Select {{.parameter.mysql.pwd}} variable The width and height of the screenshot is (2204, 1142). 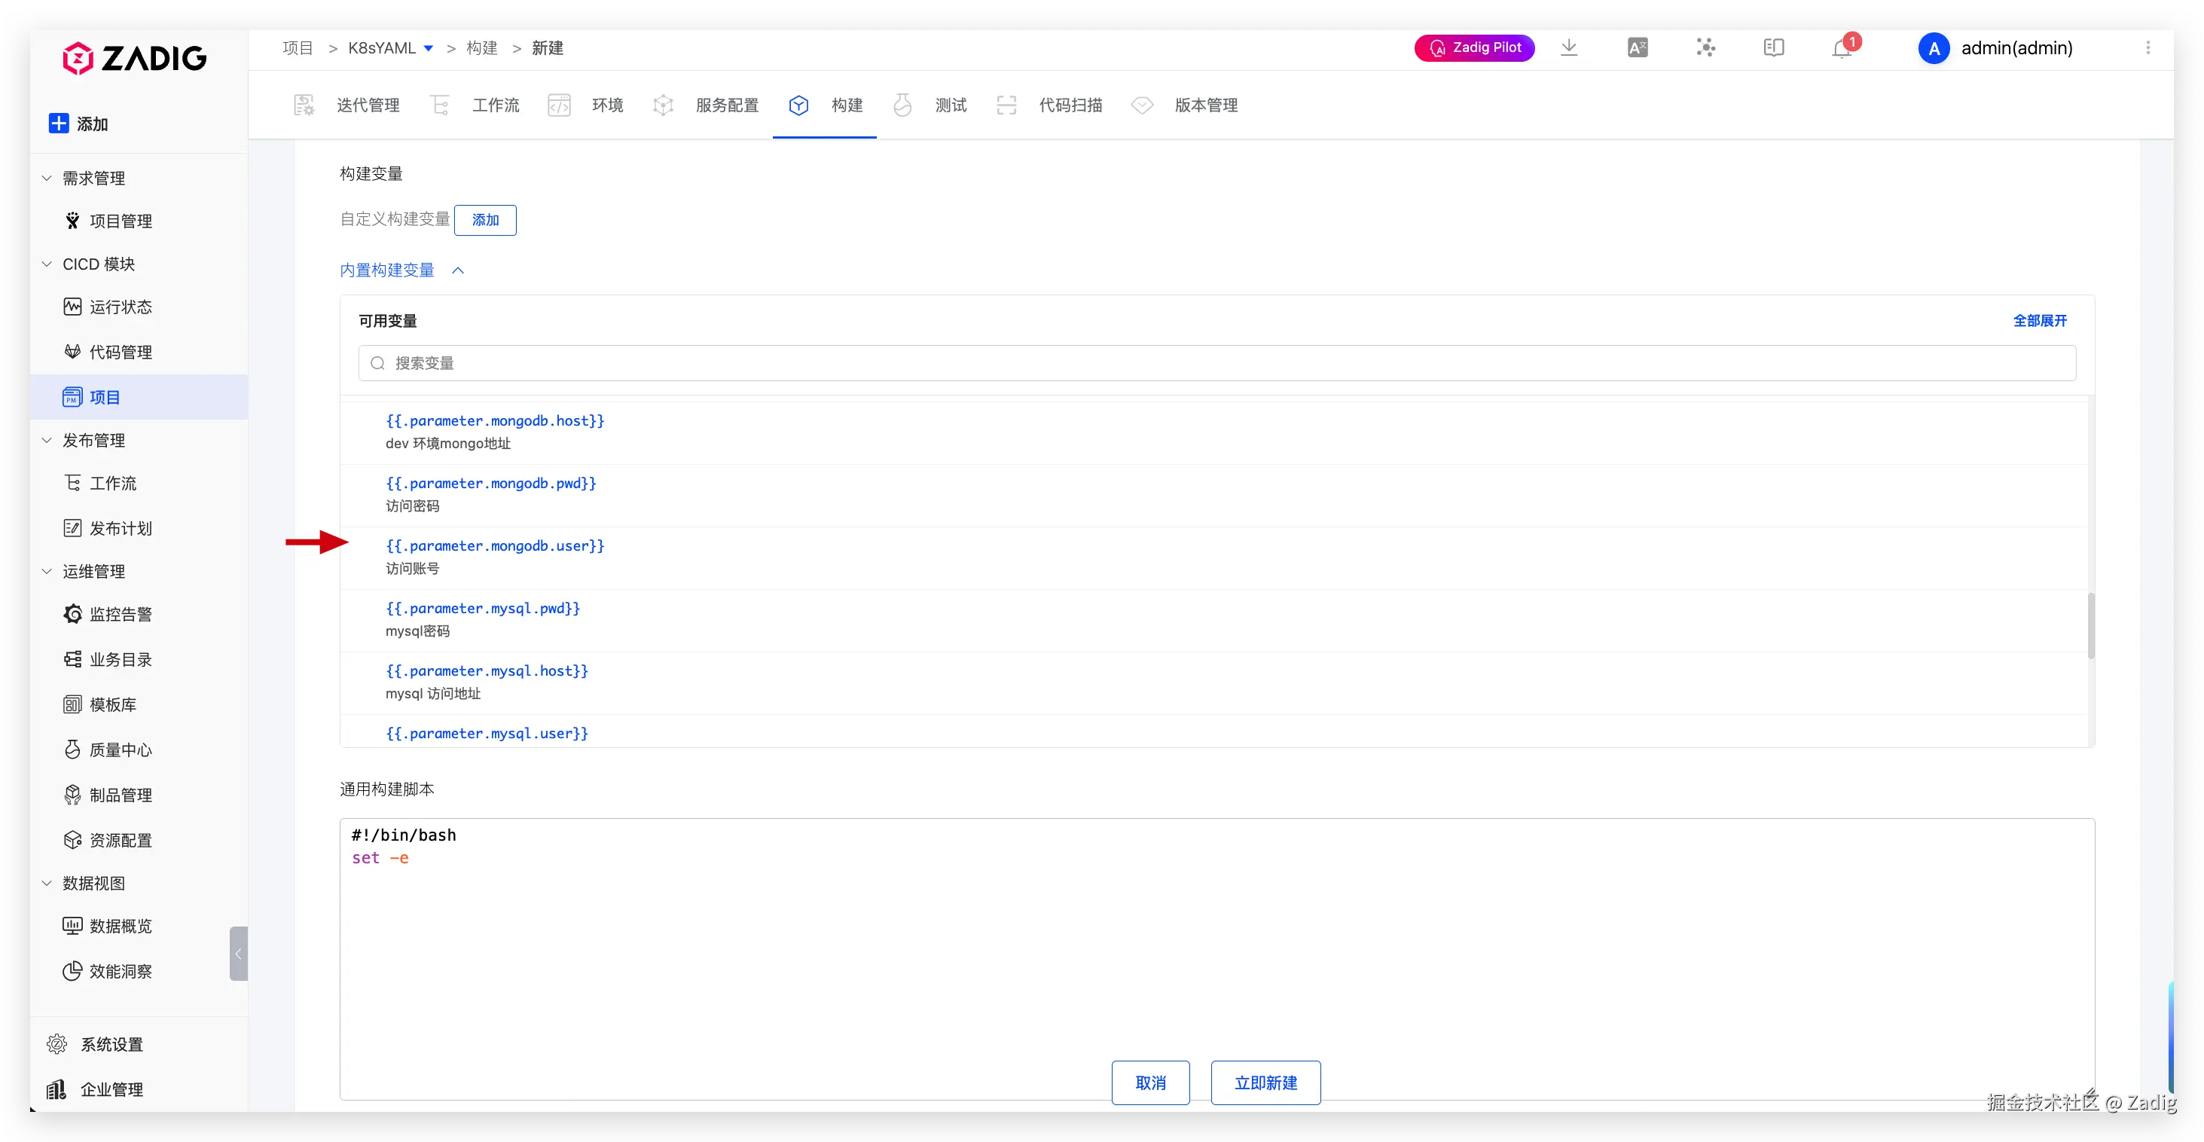[x=483, y=608]
